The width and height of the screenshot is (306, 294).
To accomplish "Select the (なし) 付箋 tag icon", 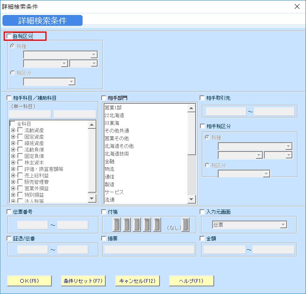I will 185,225.
